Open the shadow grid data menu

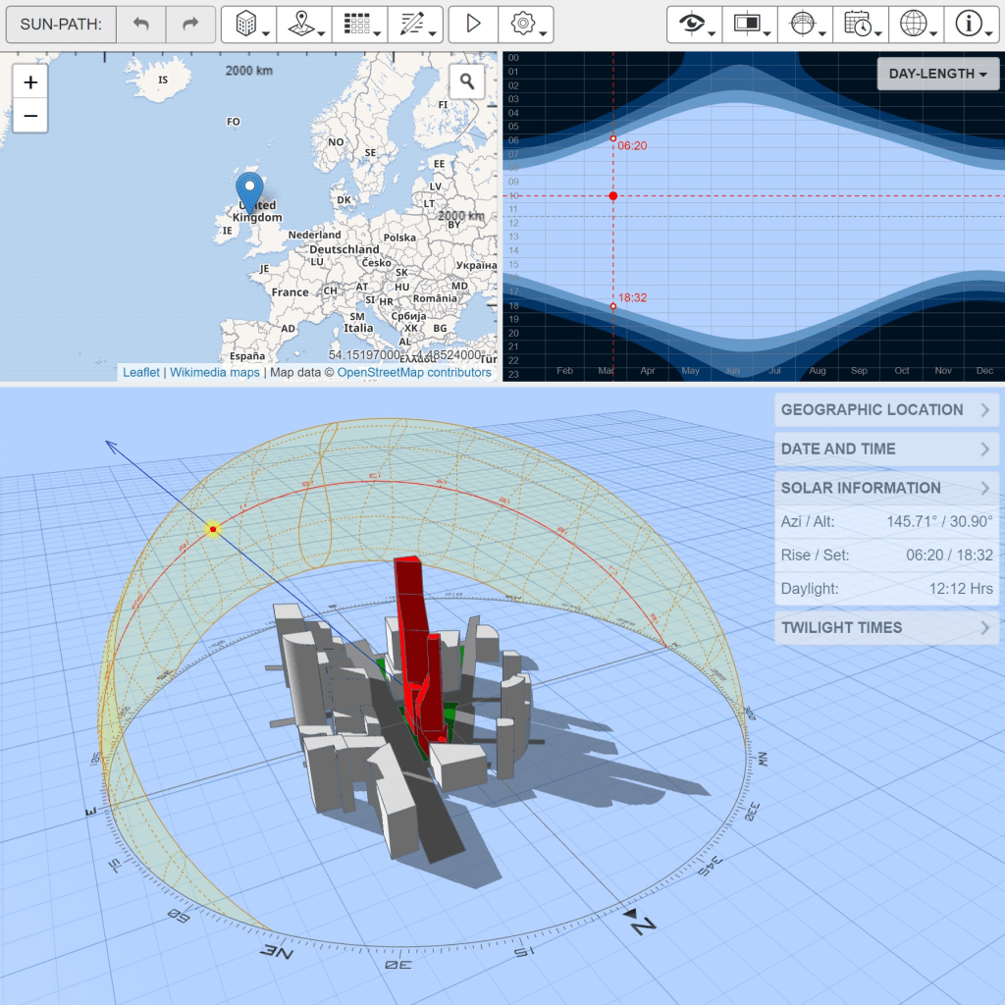(x=359, y=24)
